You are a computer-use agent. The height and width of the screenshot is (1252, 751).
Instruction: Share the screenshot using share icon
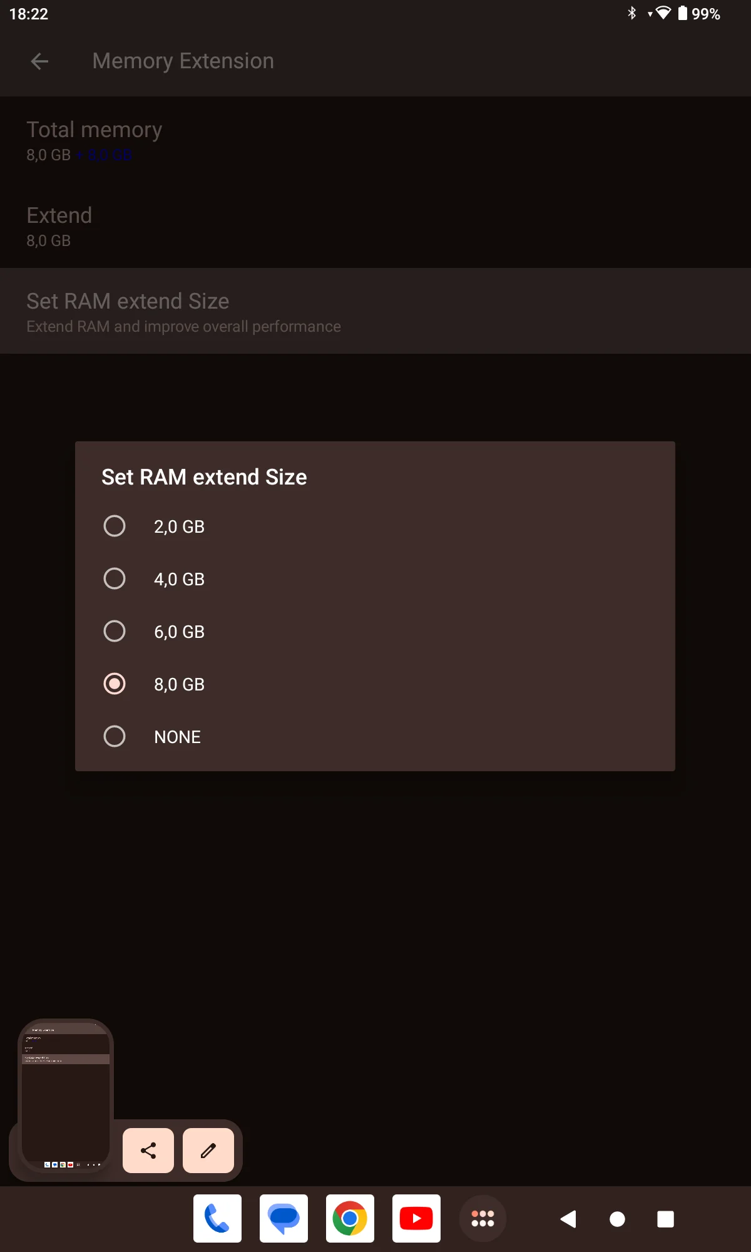pos(148,1151)
